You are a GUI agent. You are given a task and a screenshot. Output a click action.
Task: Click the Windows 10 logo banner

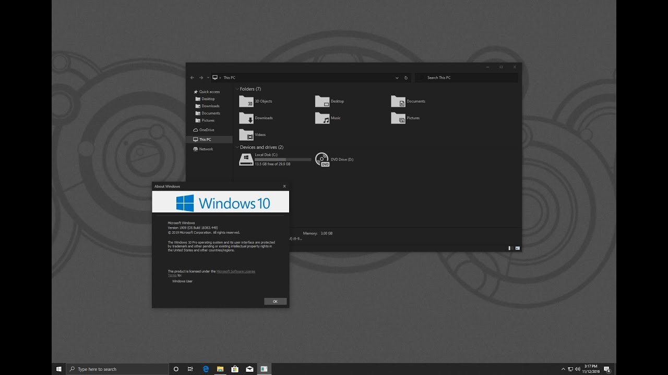220,202
